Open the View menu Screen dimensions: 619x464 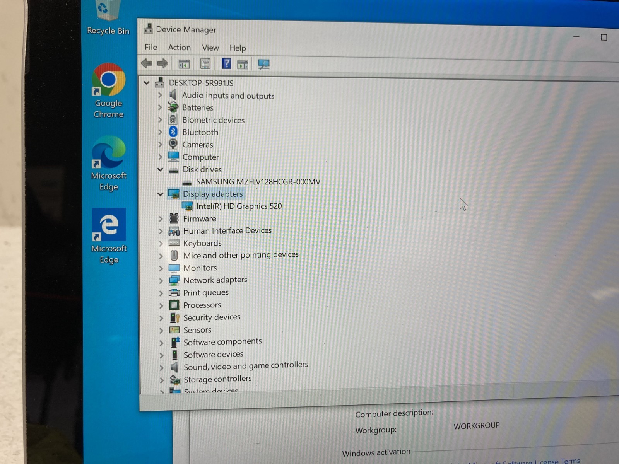point(210,48)
